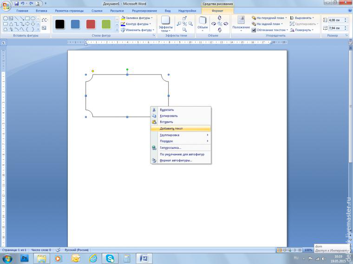Viewport: 353px width, 264px height.
Task: Click the Объем 3-D effects button
Action: click(x=203, y=23)
